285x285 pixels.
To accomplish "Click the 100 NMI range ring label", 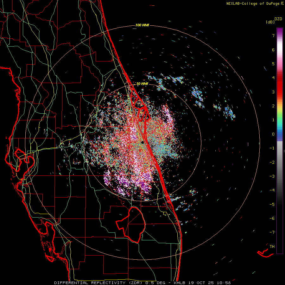I will click(x=142, y=25).
